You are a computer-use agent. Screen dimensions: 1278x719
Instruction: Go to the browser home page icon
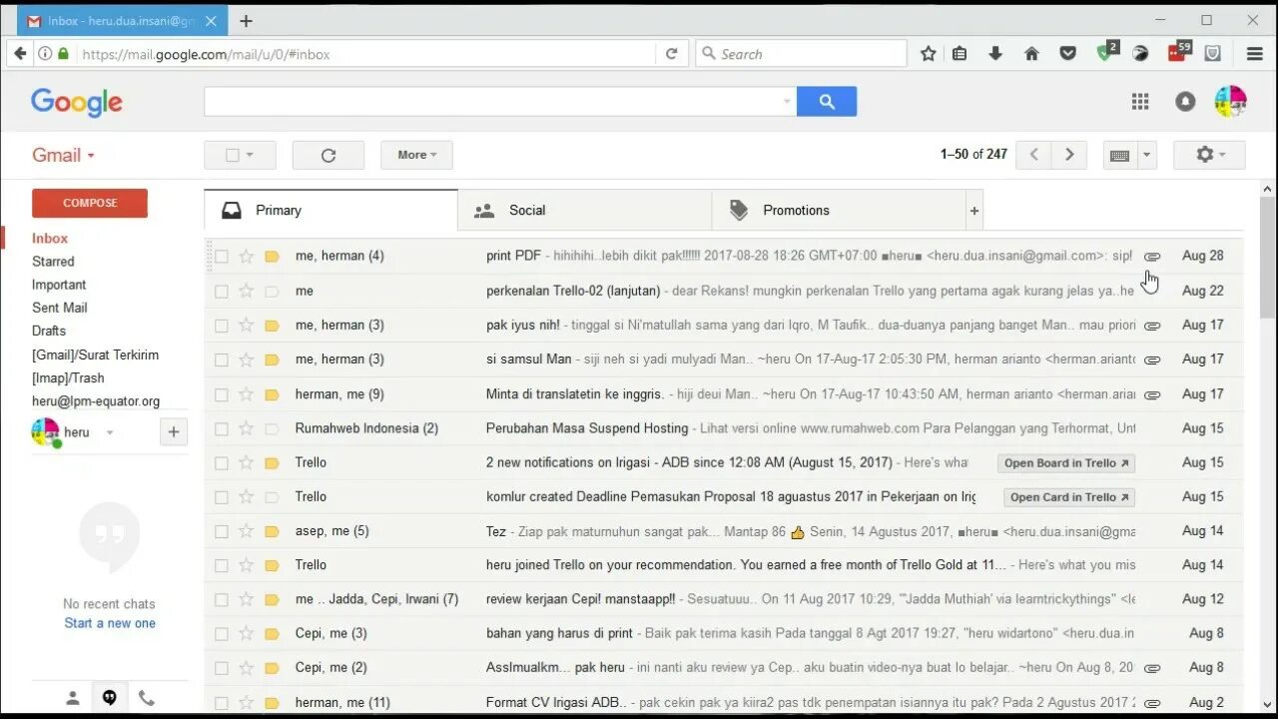(x=1031, y=54)
